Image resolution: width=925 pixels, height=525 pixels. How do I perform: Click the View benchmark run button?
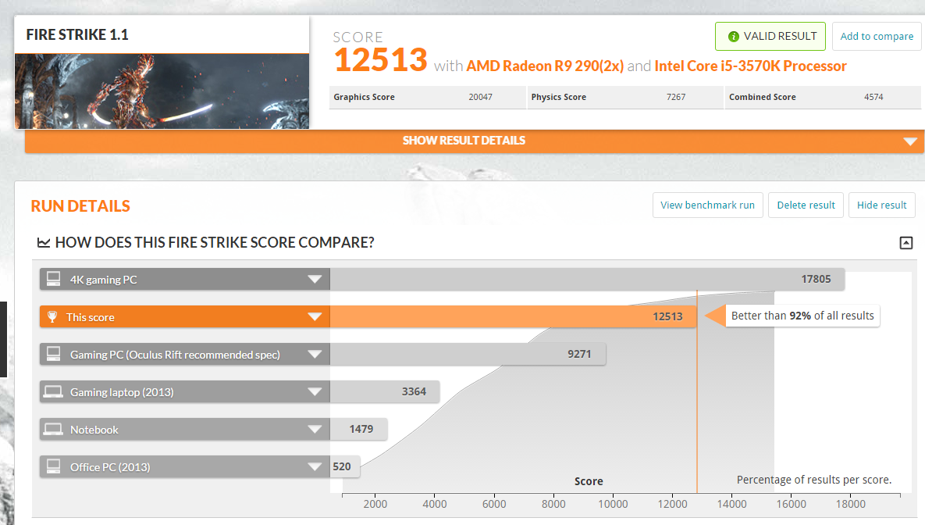click(x=707, y=205)
